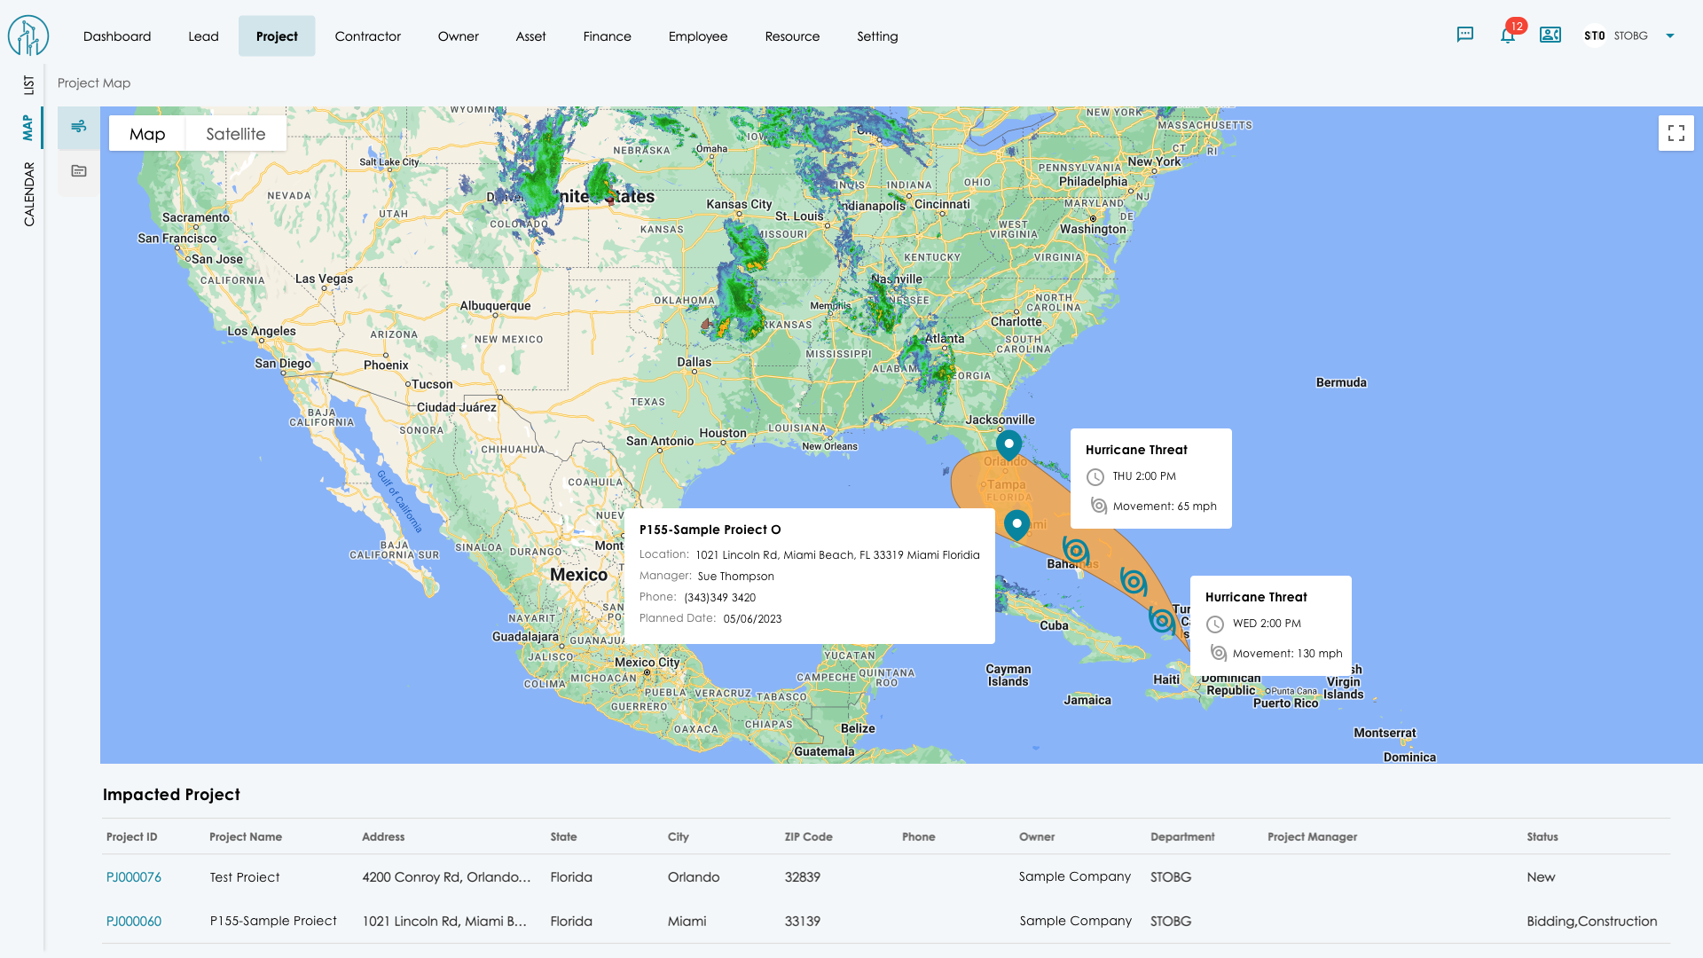Click the company logo icon

[28, 36]
